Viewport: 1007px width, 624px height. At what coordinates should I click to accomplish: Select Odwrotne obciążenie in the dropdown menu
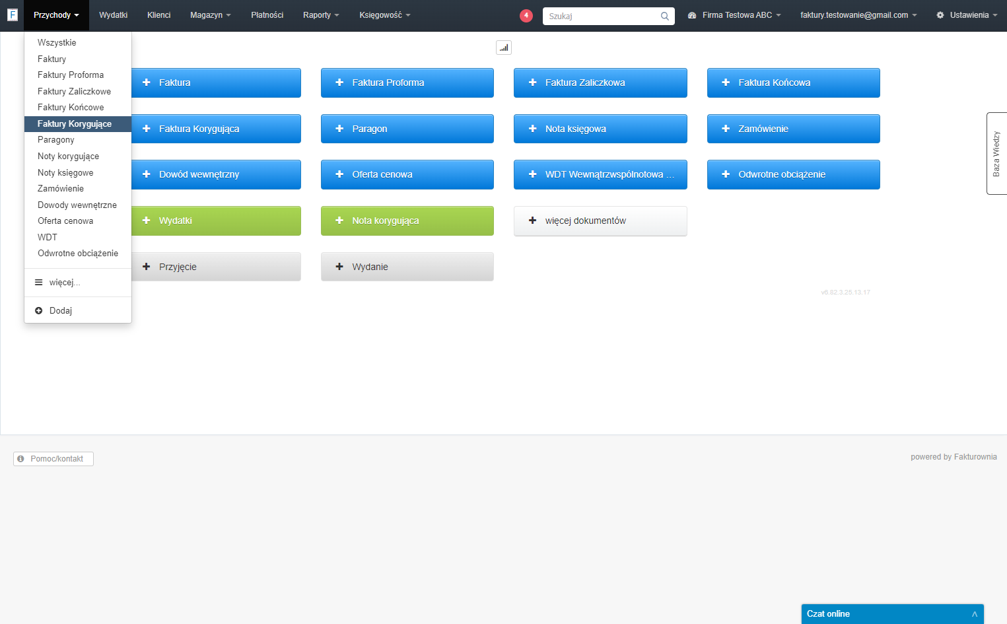[78, 254]
